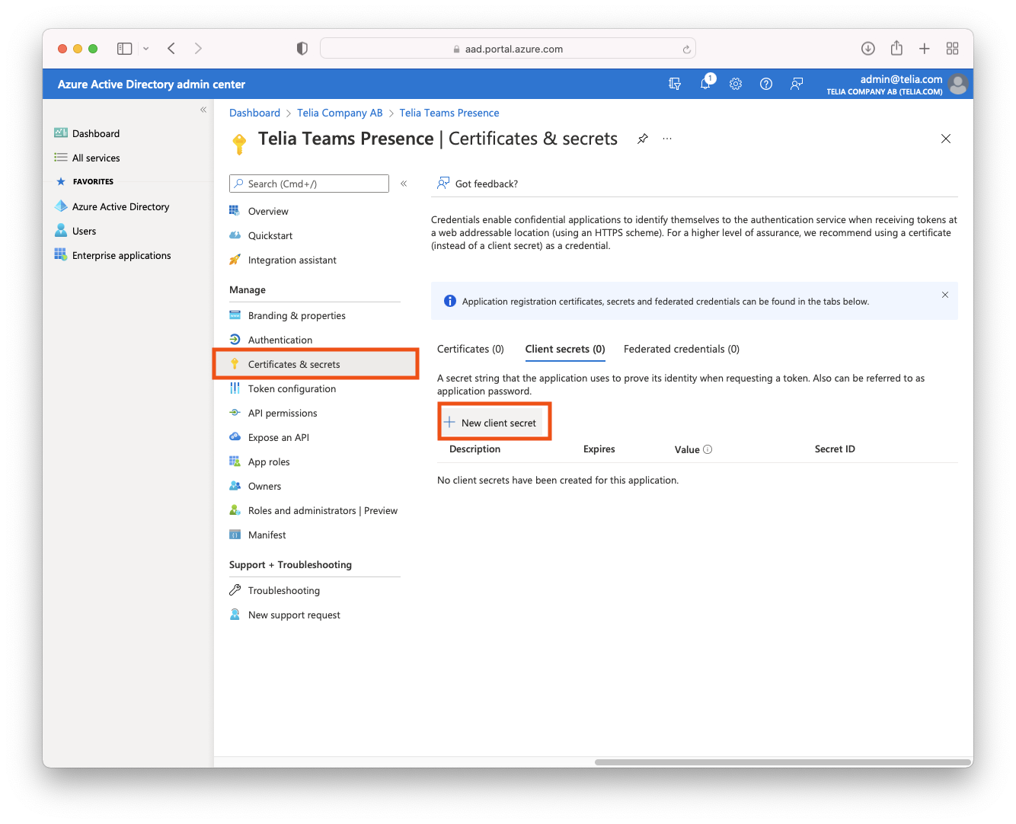The image size is (1016, 824).
Task: Click the Expose an API icon
Action: [x=235, y=437]
